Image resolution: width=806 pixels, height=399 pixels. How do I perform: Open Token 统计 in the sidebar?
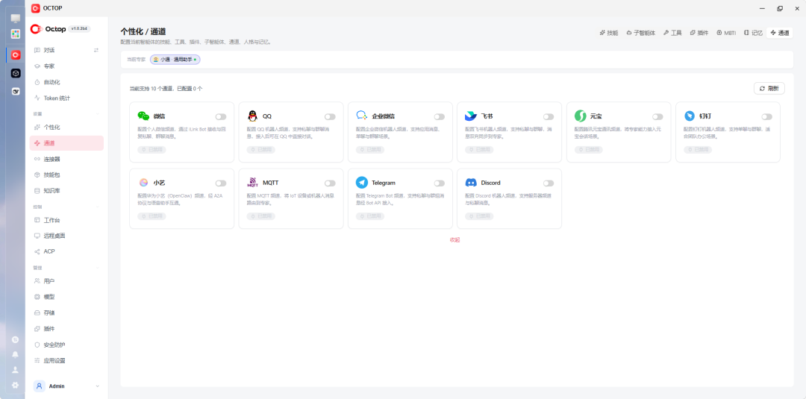pyautogui.click(x=66, y=98)
